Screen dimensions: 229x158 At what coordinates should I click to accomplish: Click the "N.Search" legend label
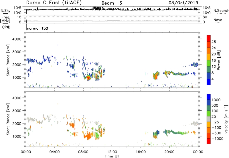221,11
